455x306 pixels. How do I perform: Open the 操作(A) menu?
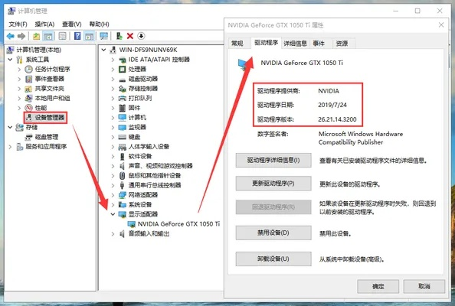[x=44, y=24]
